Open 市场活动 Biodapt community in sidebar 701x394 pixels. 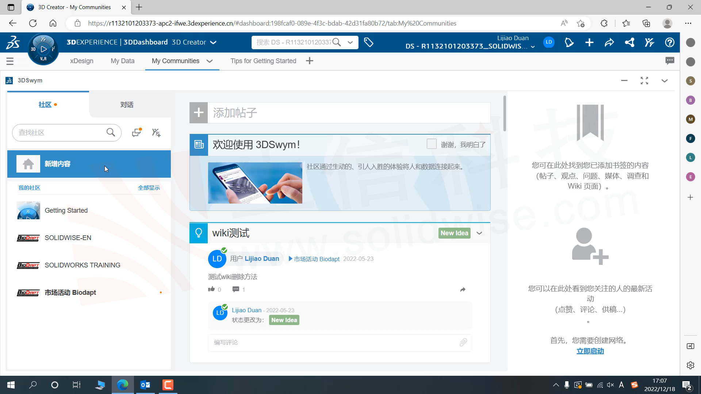pos(89,293)
